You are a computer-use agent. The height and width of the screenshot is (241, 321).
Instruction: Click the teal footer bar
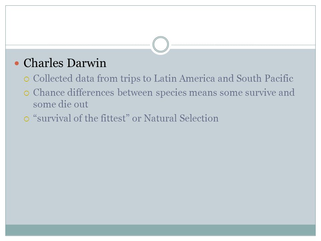(x=160, y=230)
